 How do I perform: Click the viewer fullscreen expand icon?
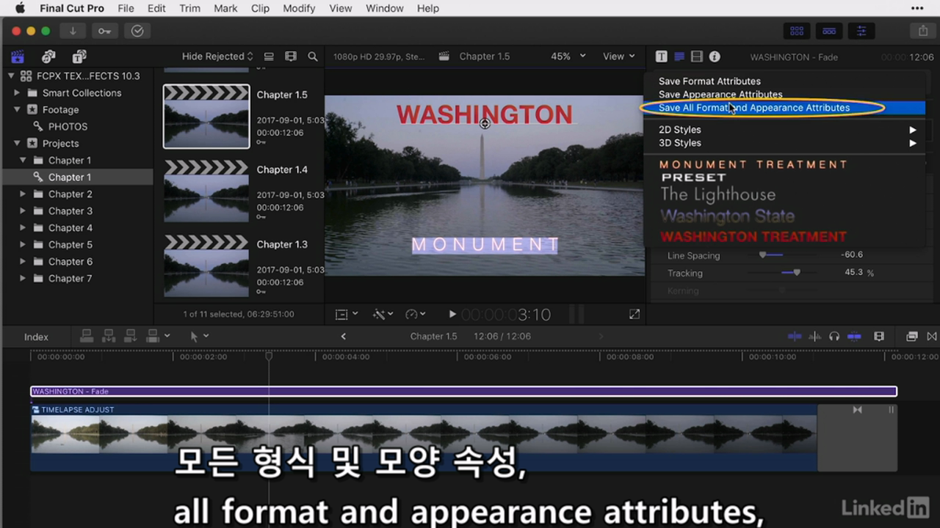[x=634, y=314]
